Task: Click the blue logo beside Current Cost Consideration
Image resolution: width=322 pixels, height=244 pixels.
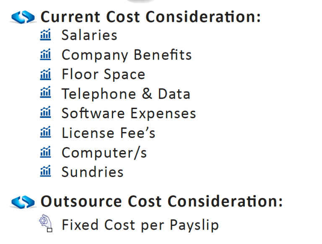Action: 23,18
